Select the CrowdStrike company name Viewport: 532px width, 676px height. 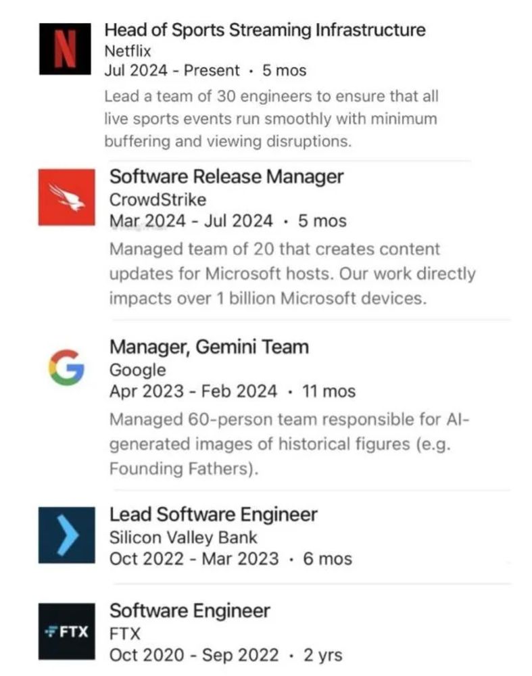point(158,199)
